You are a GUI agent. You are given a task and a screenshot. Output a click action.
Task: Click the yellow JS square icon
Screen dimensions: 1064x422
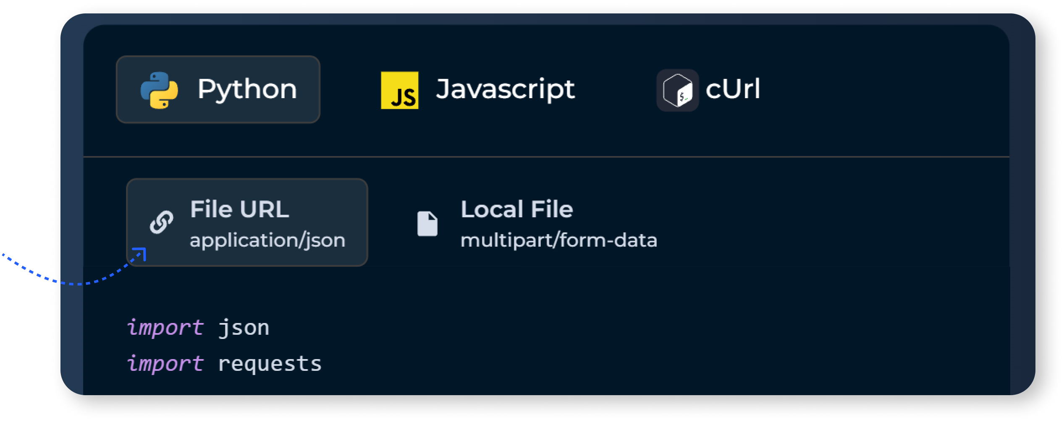point(399,90)
